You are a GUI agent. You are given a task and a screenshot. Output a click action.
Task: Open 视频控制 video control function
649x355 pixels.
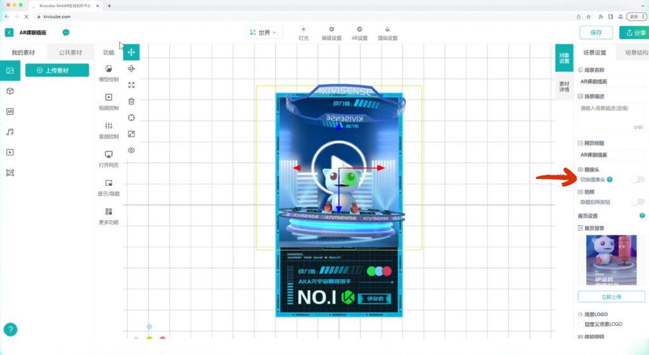(108, 101)
